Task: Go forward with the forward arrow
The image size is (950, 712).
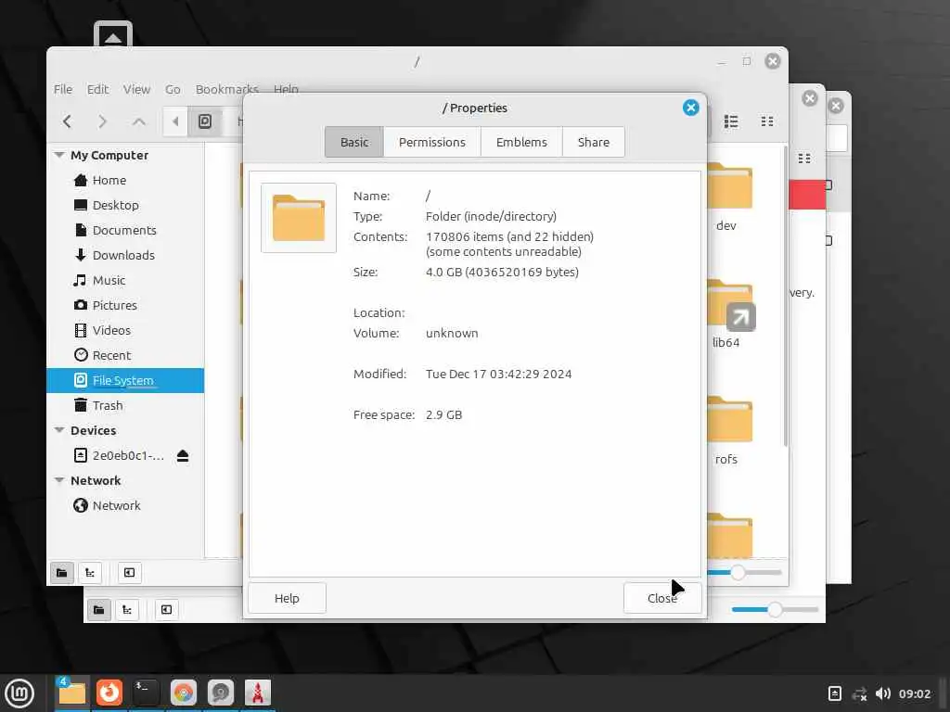Action: (102, 121)
